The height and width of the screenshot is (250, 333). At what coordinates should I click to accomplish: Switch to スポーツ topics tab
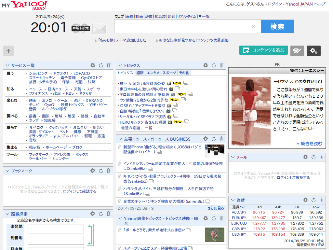pos(169,73)
